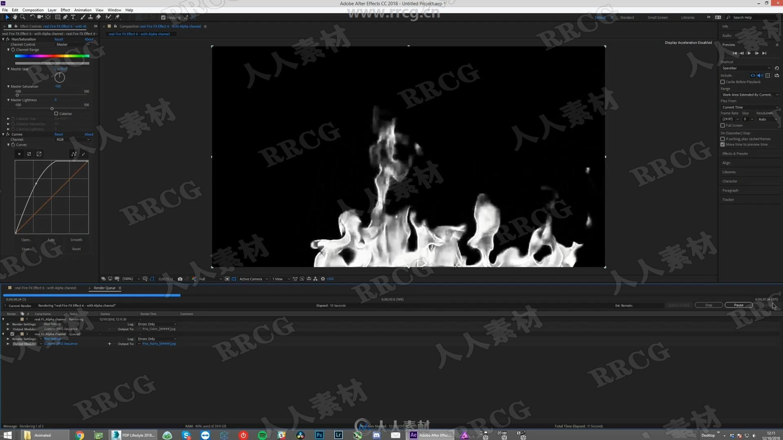Select the Rectangle shape tool
This screenshot has width=783, height=440.
click(x=58, y=17)
